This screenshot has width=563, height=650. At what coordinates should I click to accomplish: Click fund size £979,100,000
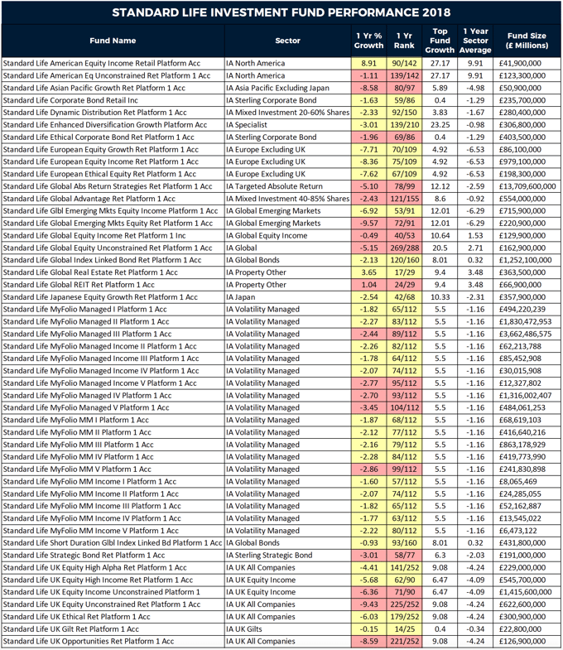pyautogui.click(x=522, y=161)
